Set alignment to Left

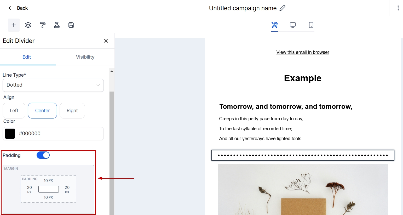tap(14, 111)
